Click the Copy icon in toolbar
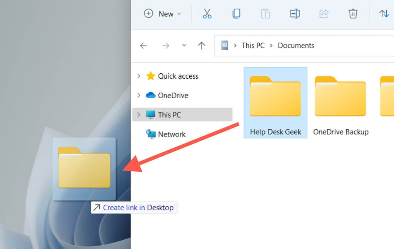 (236, 13)
